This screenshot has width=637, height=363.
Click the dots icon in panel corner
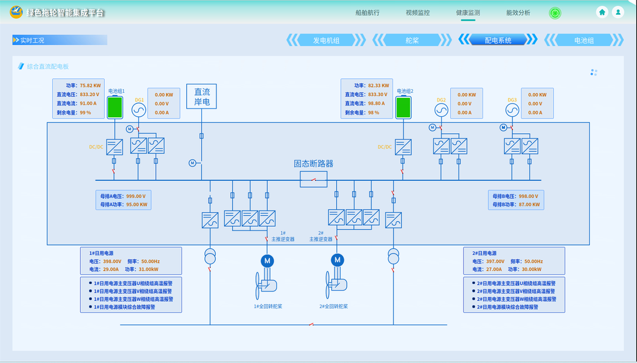pyautogui.click(x=593, y=72)
